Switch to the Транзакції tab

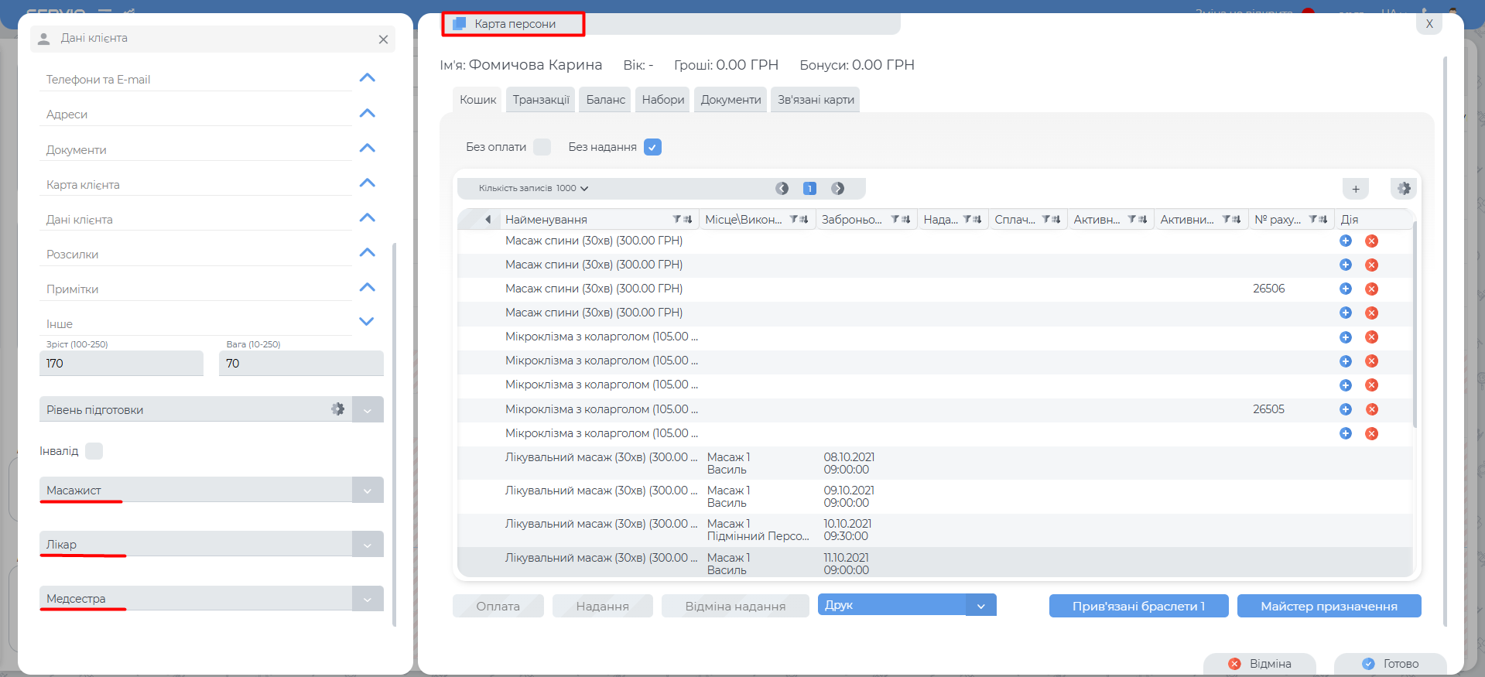coord(540,100)
